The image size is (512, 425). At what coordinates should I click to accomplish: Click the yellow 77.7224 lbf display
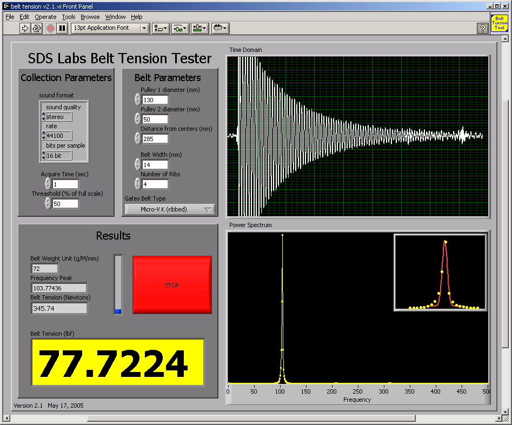tap(118, 363)
